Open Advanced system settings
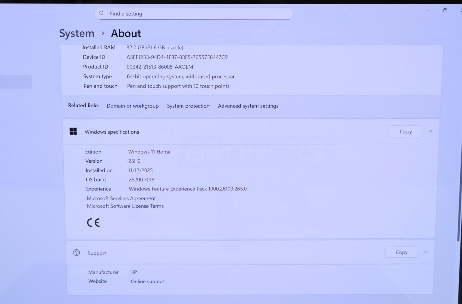 tap(248, 106)
